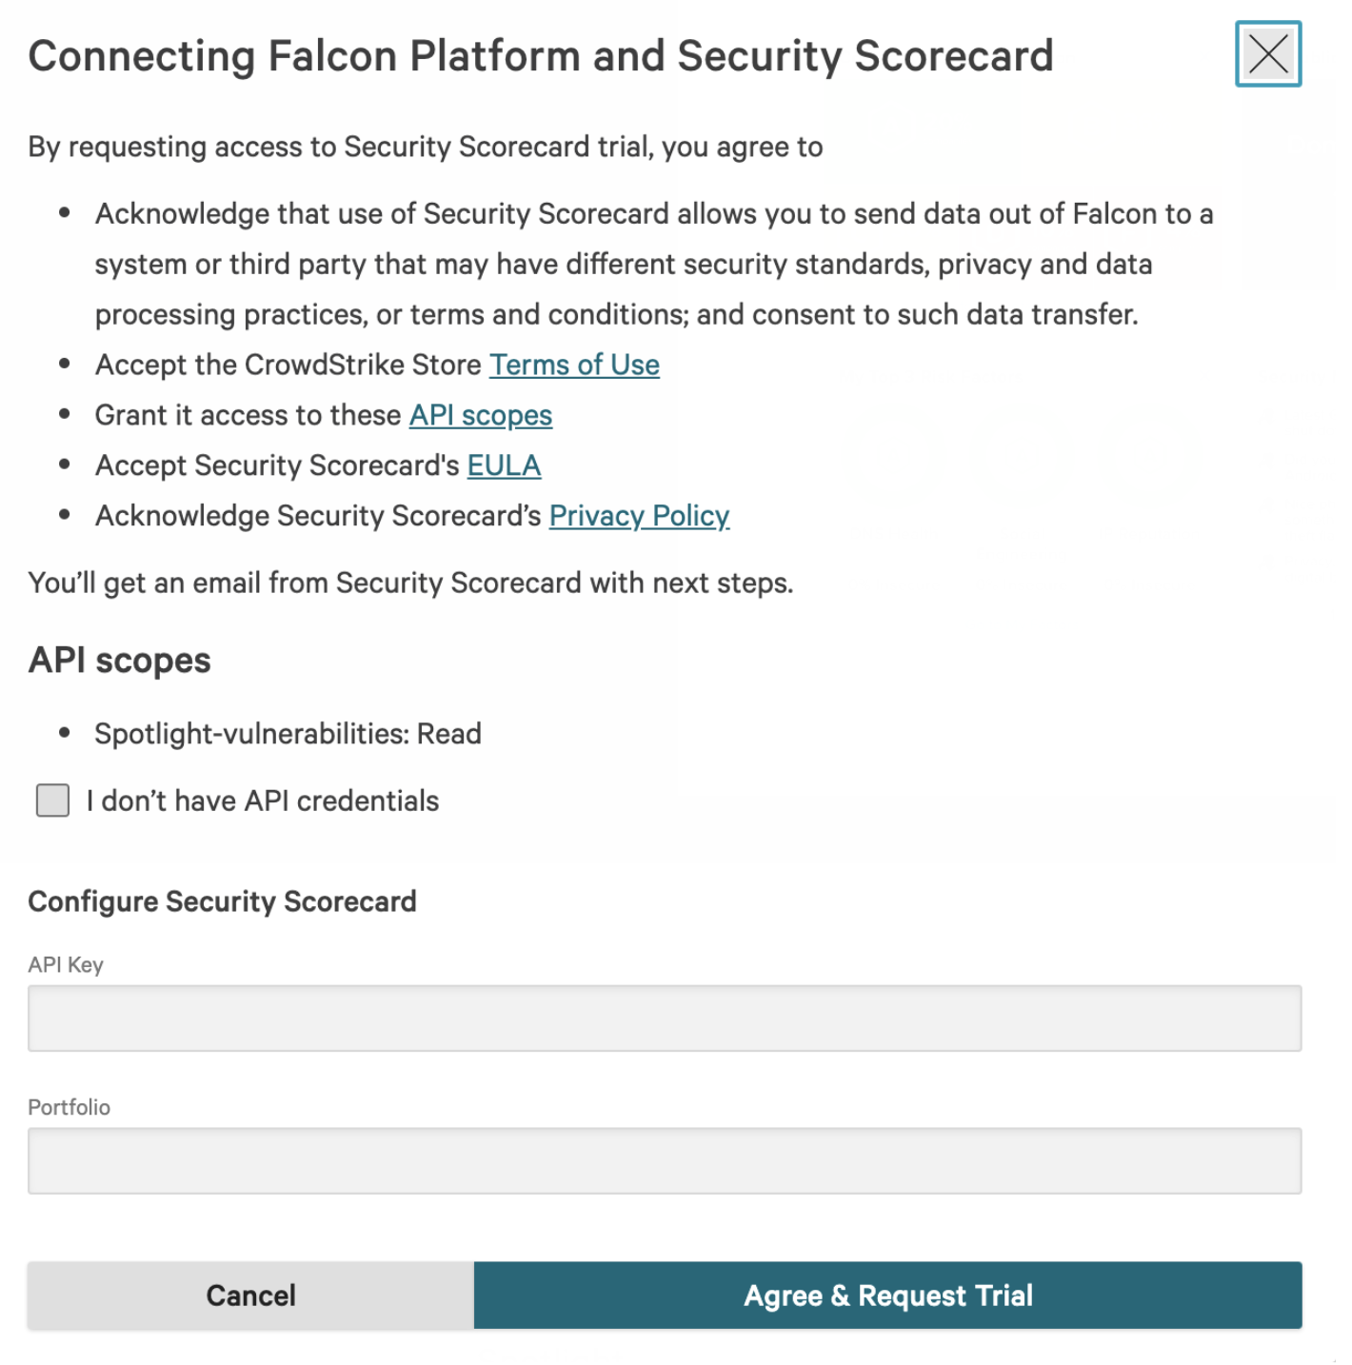Click the API scopes section heading
The width and height of the screenshot is (1352, 1365).
point(120,659)
